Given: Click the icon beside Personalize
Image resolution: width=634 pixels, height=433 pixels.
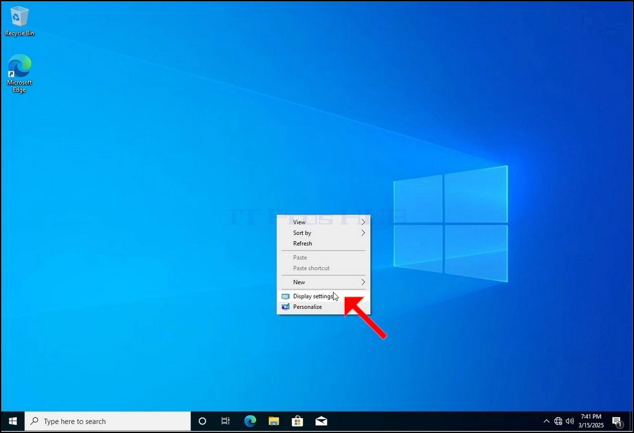Looking at the screenshot, I should click(x=286, y=307).
